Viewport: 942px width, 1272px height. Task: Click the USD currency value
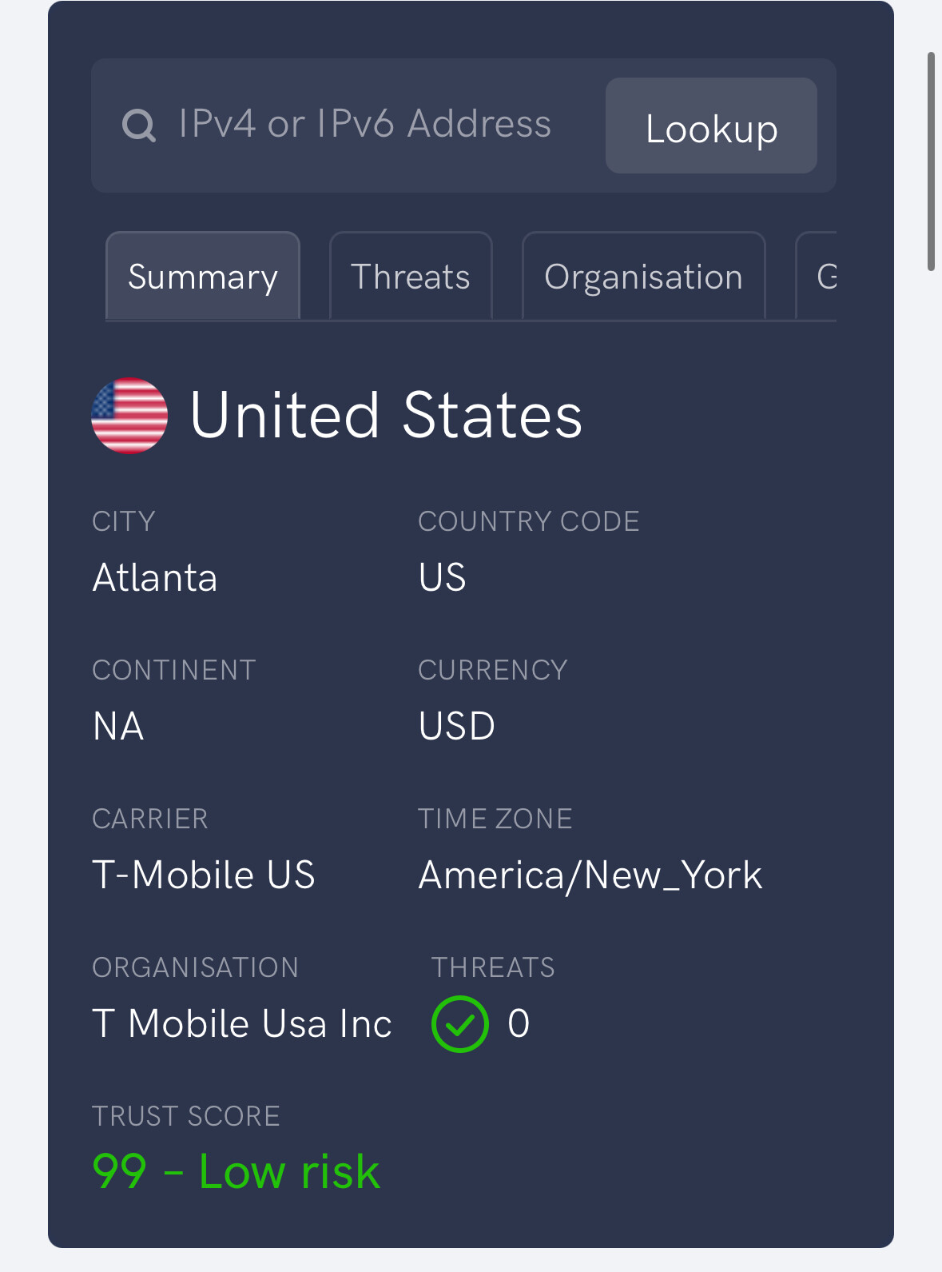(x=457, y=726)
